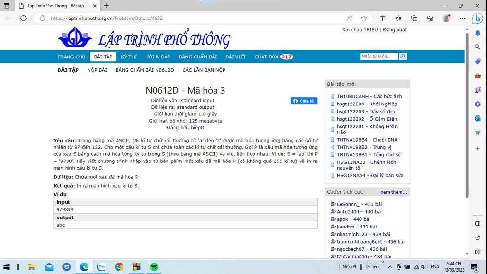
Task: Click the search magnifier button beside keyword box
Action: (403, 57)
